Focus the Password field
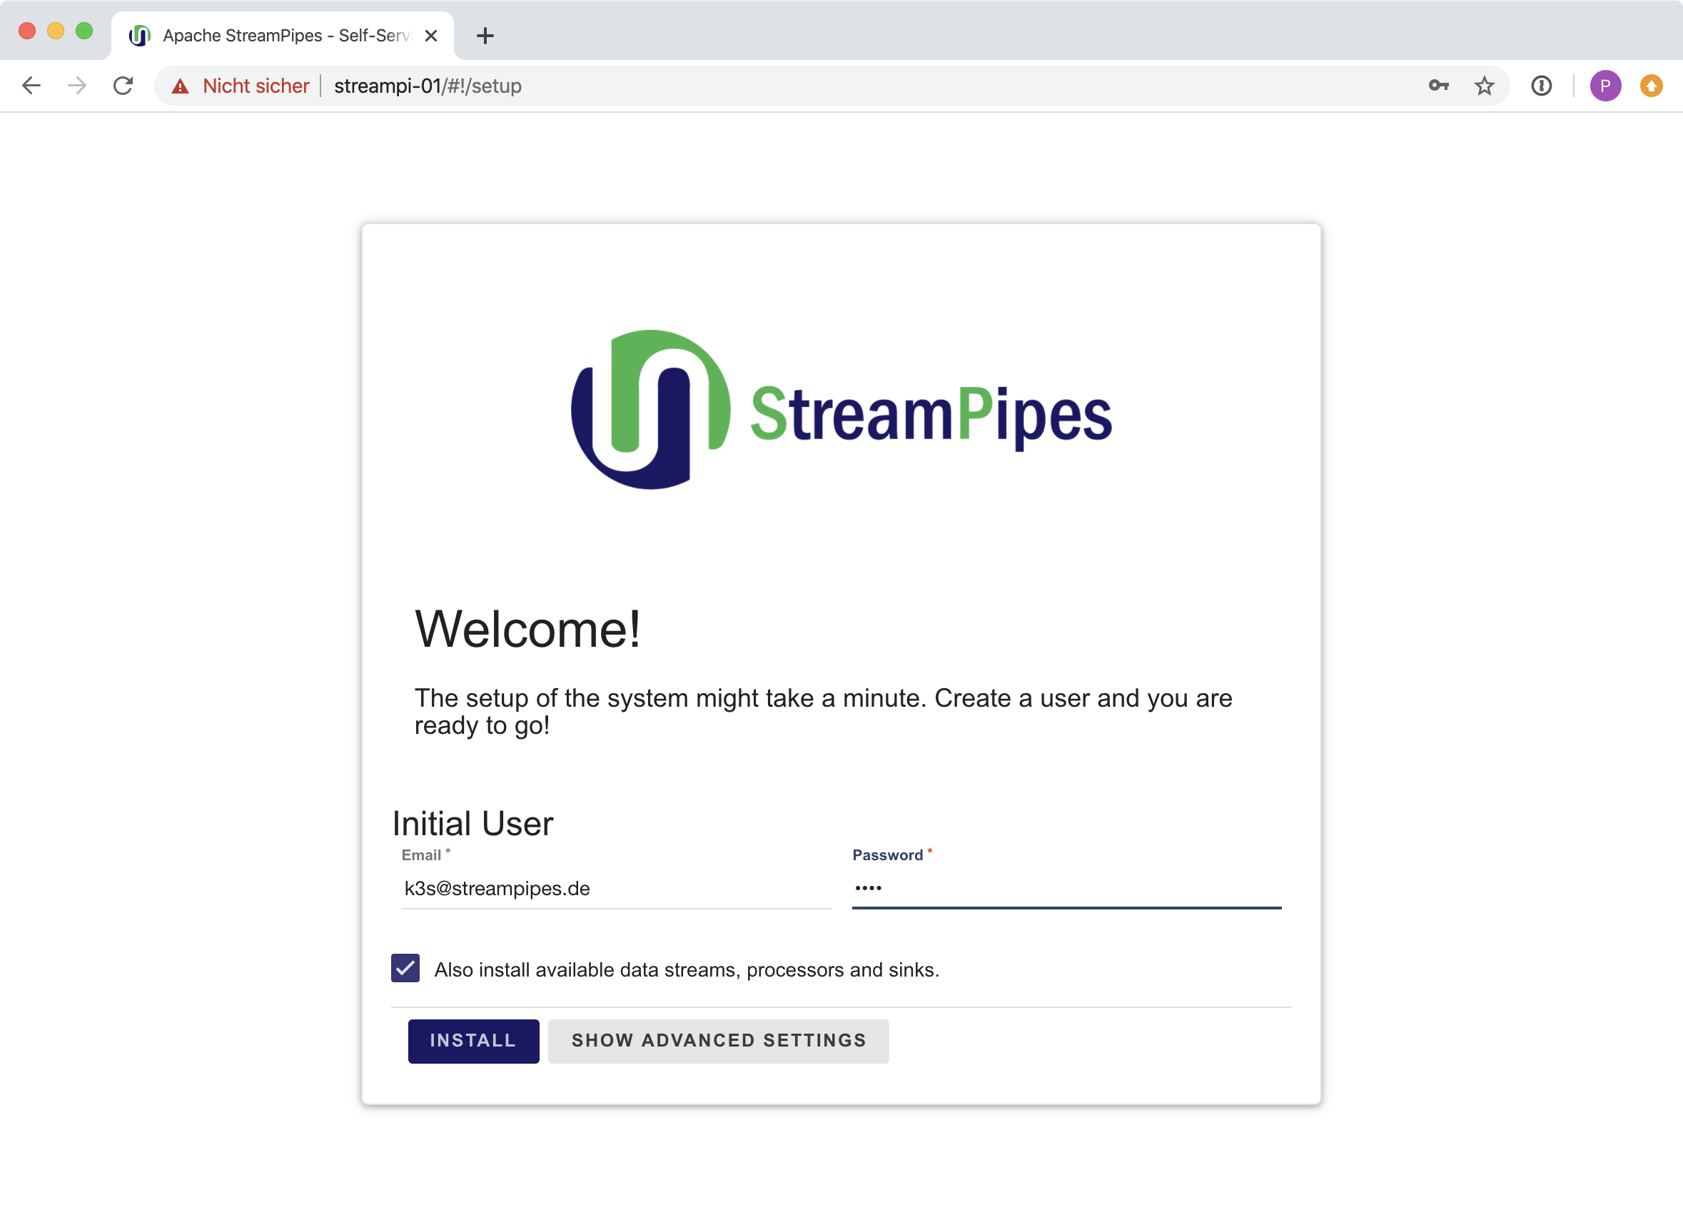The width and height of the screenshot is (1683, 1215). (1066, 889)
